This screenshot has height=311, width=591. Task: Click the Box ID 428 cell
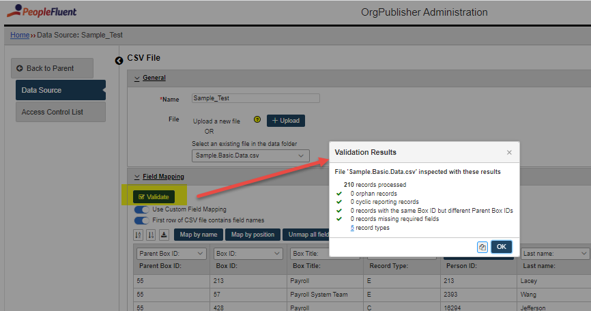coord(248,307)
